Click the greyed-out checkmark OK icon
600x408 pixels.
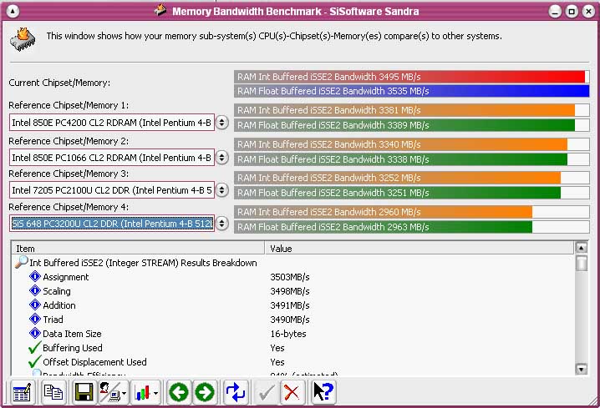[267, 392]
